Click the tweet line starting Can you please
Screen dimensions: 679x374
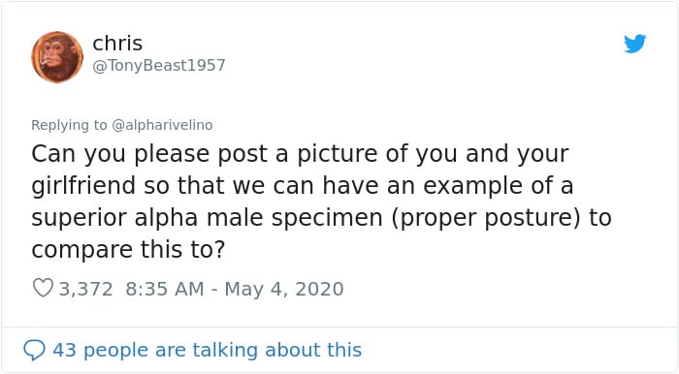300,154
